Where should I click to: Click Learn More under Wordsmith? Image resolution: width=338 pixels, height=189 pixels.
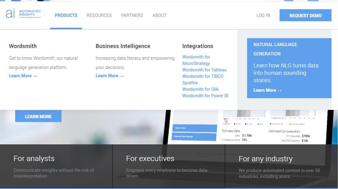tap(23, 76)
